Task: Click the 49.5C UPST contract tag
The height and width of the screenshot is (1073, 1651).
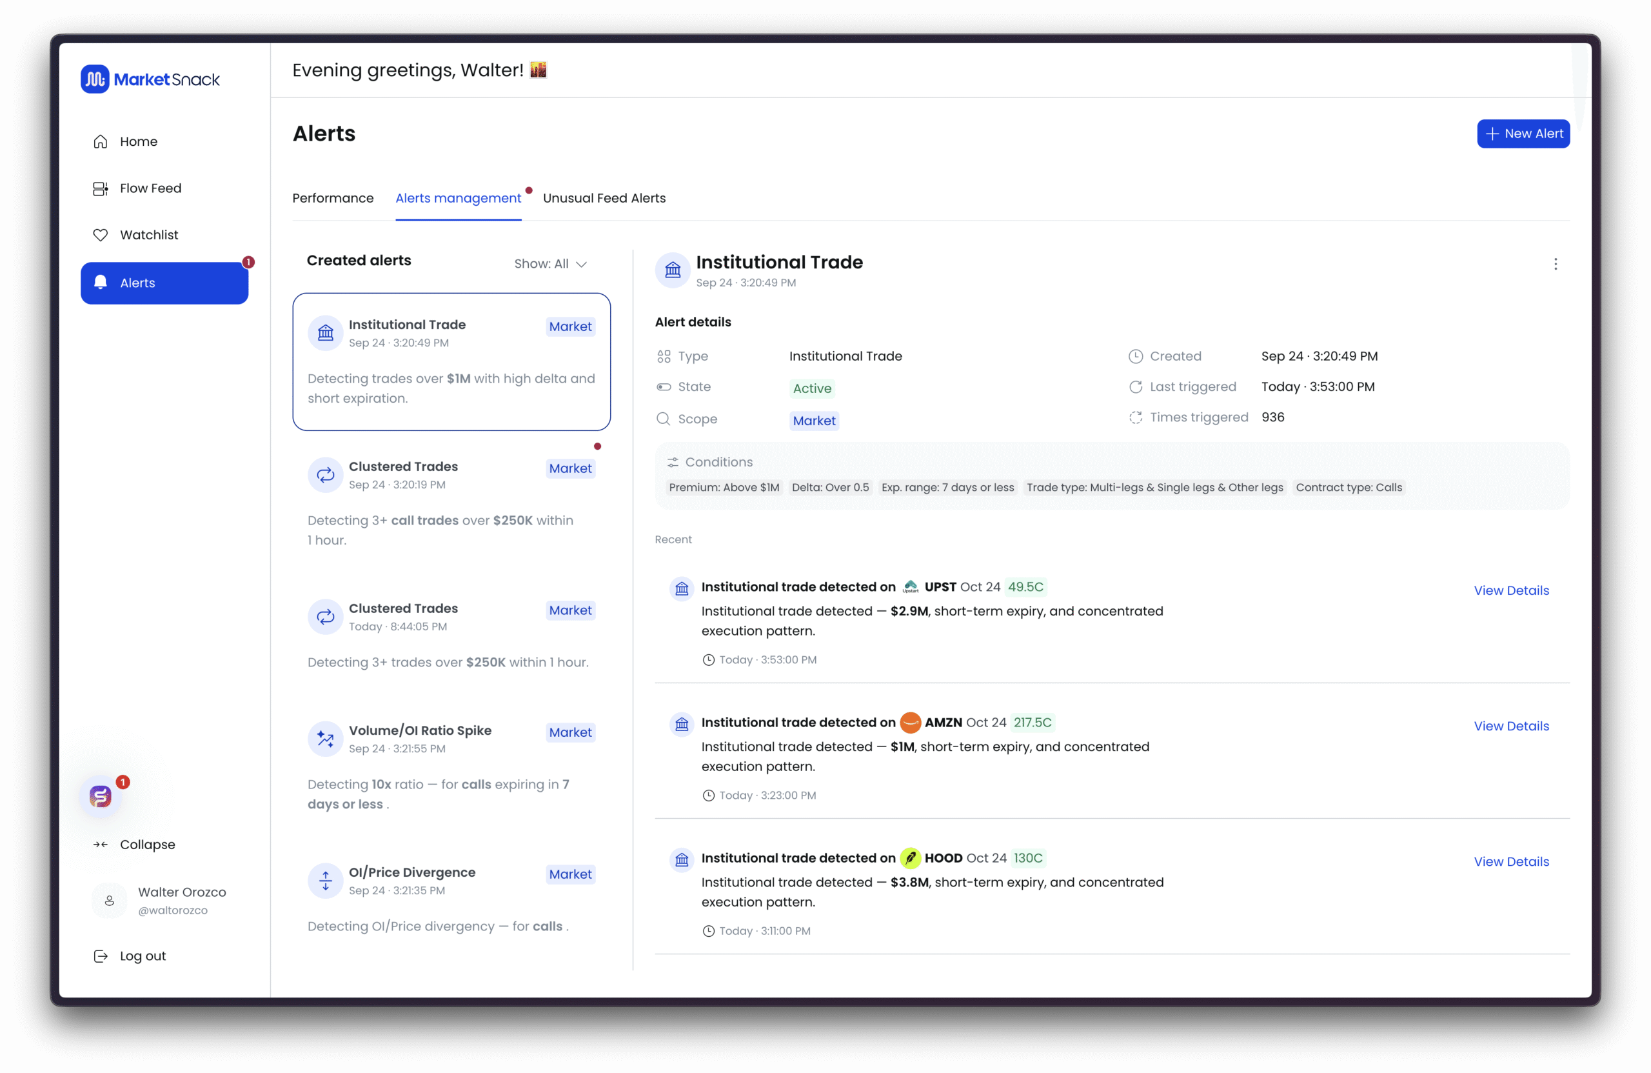Action: coord(1025,587)
